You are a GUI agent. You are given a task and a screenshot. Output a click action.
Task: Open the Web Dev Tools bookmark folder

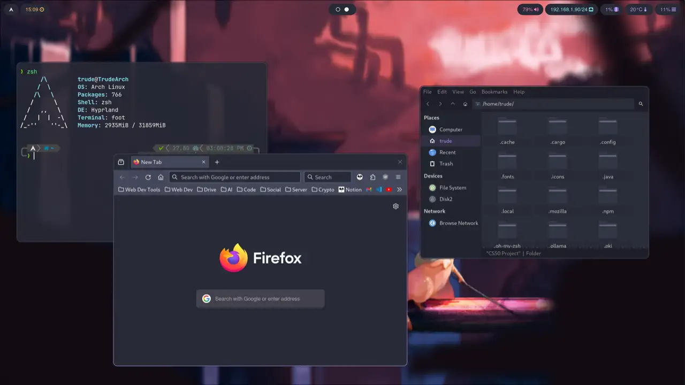tap(139, 189)
